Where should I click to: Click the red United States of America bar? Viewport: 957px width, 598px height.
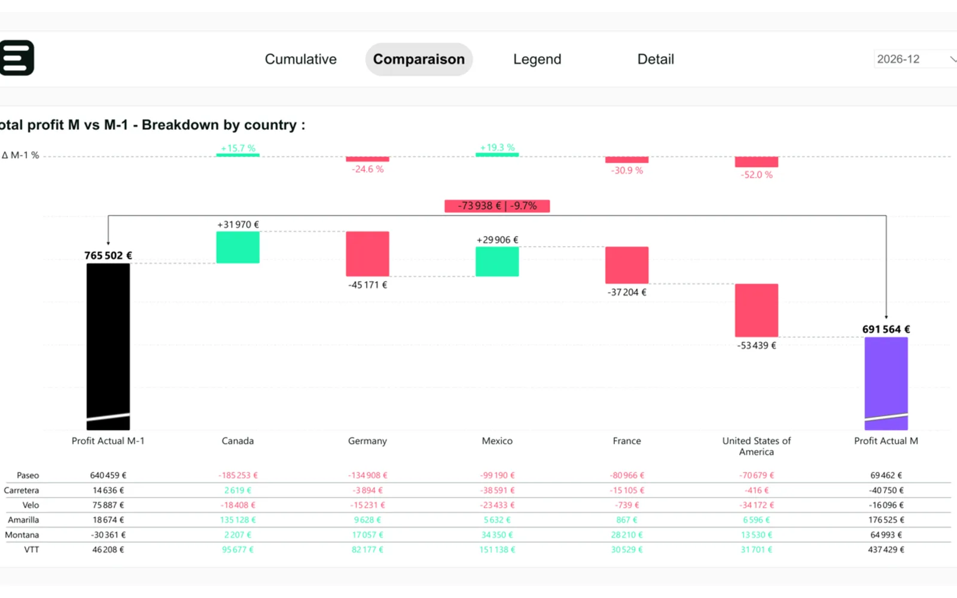[757, 310]
